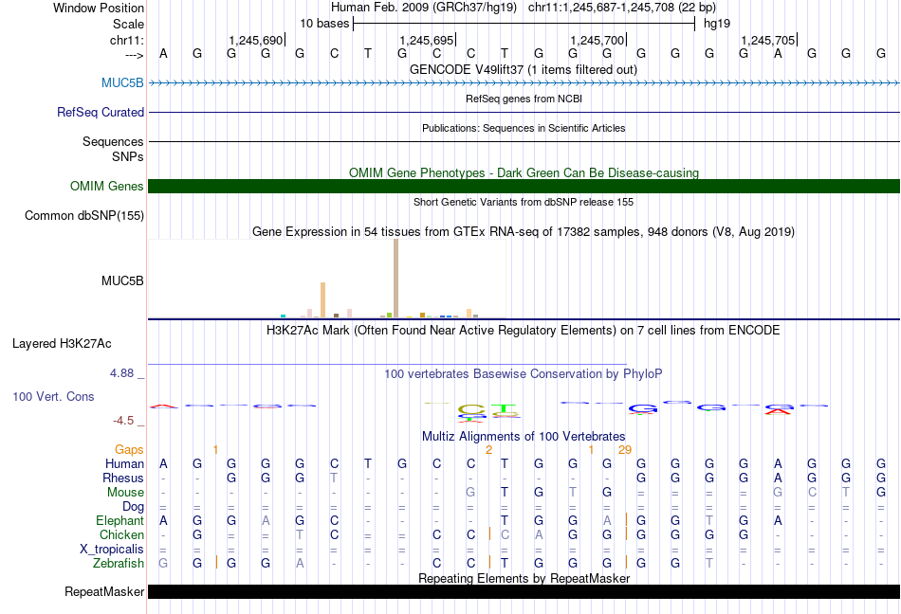
Task: Click the Layered H3K27Ac track label
Action: [x=62, y=343]
